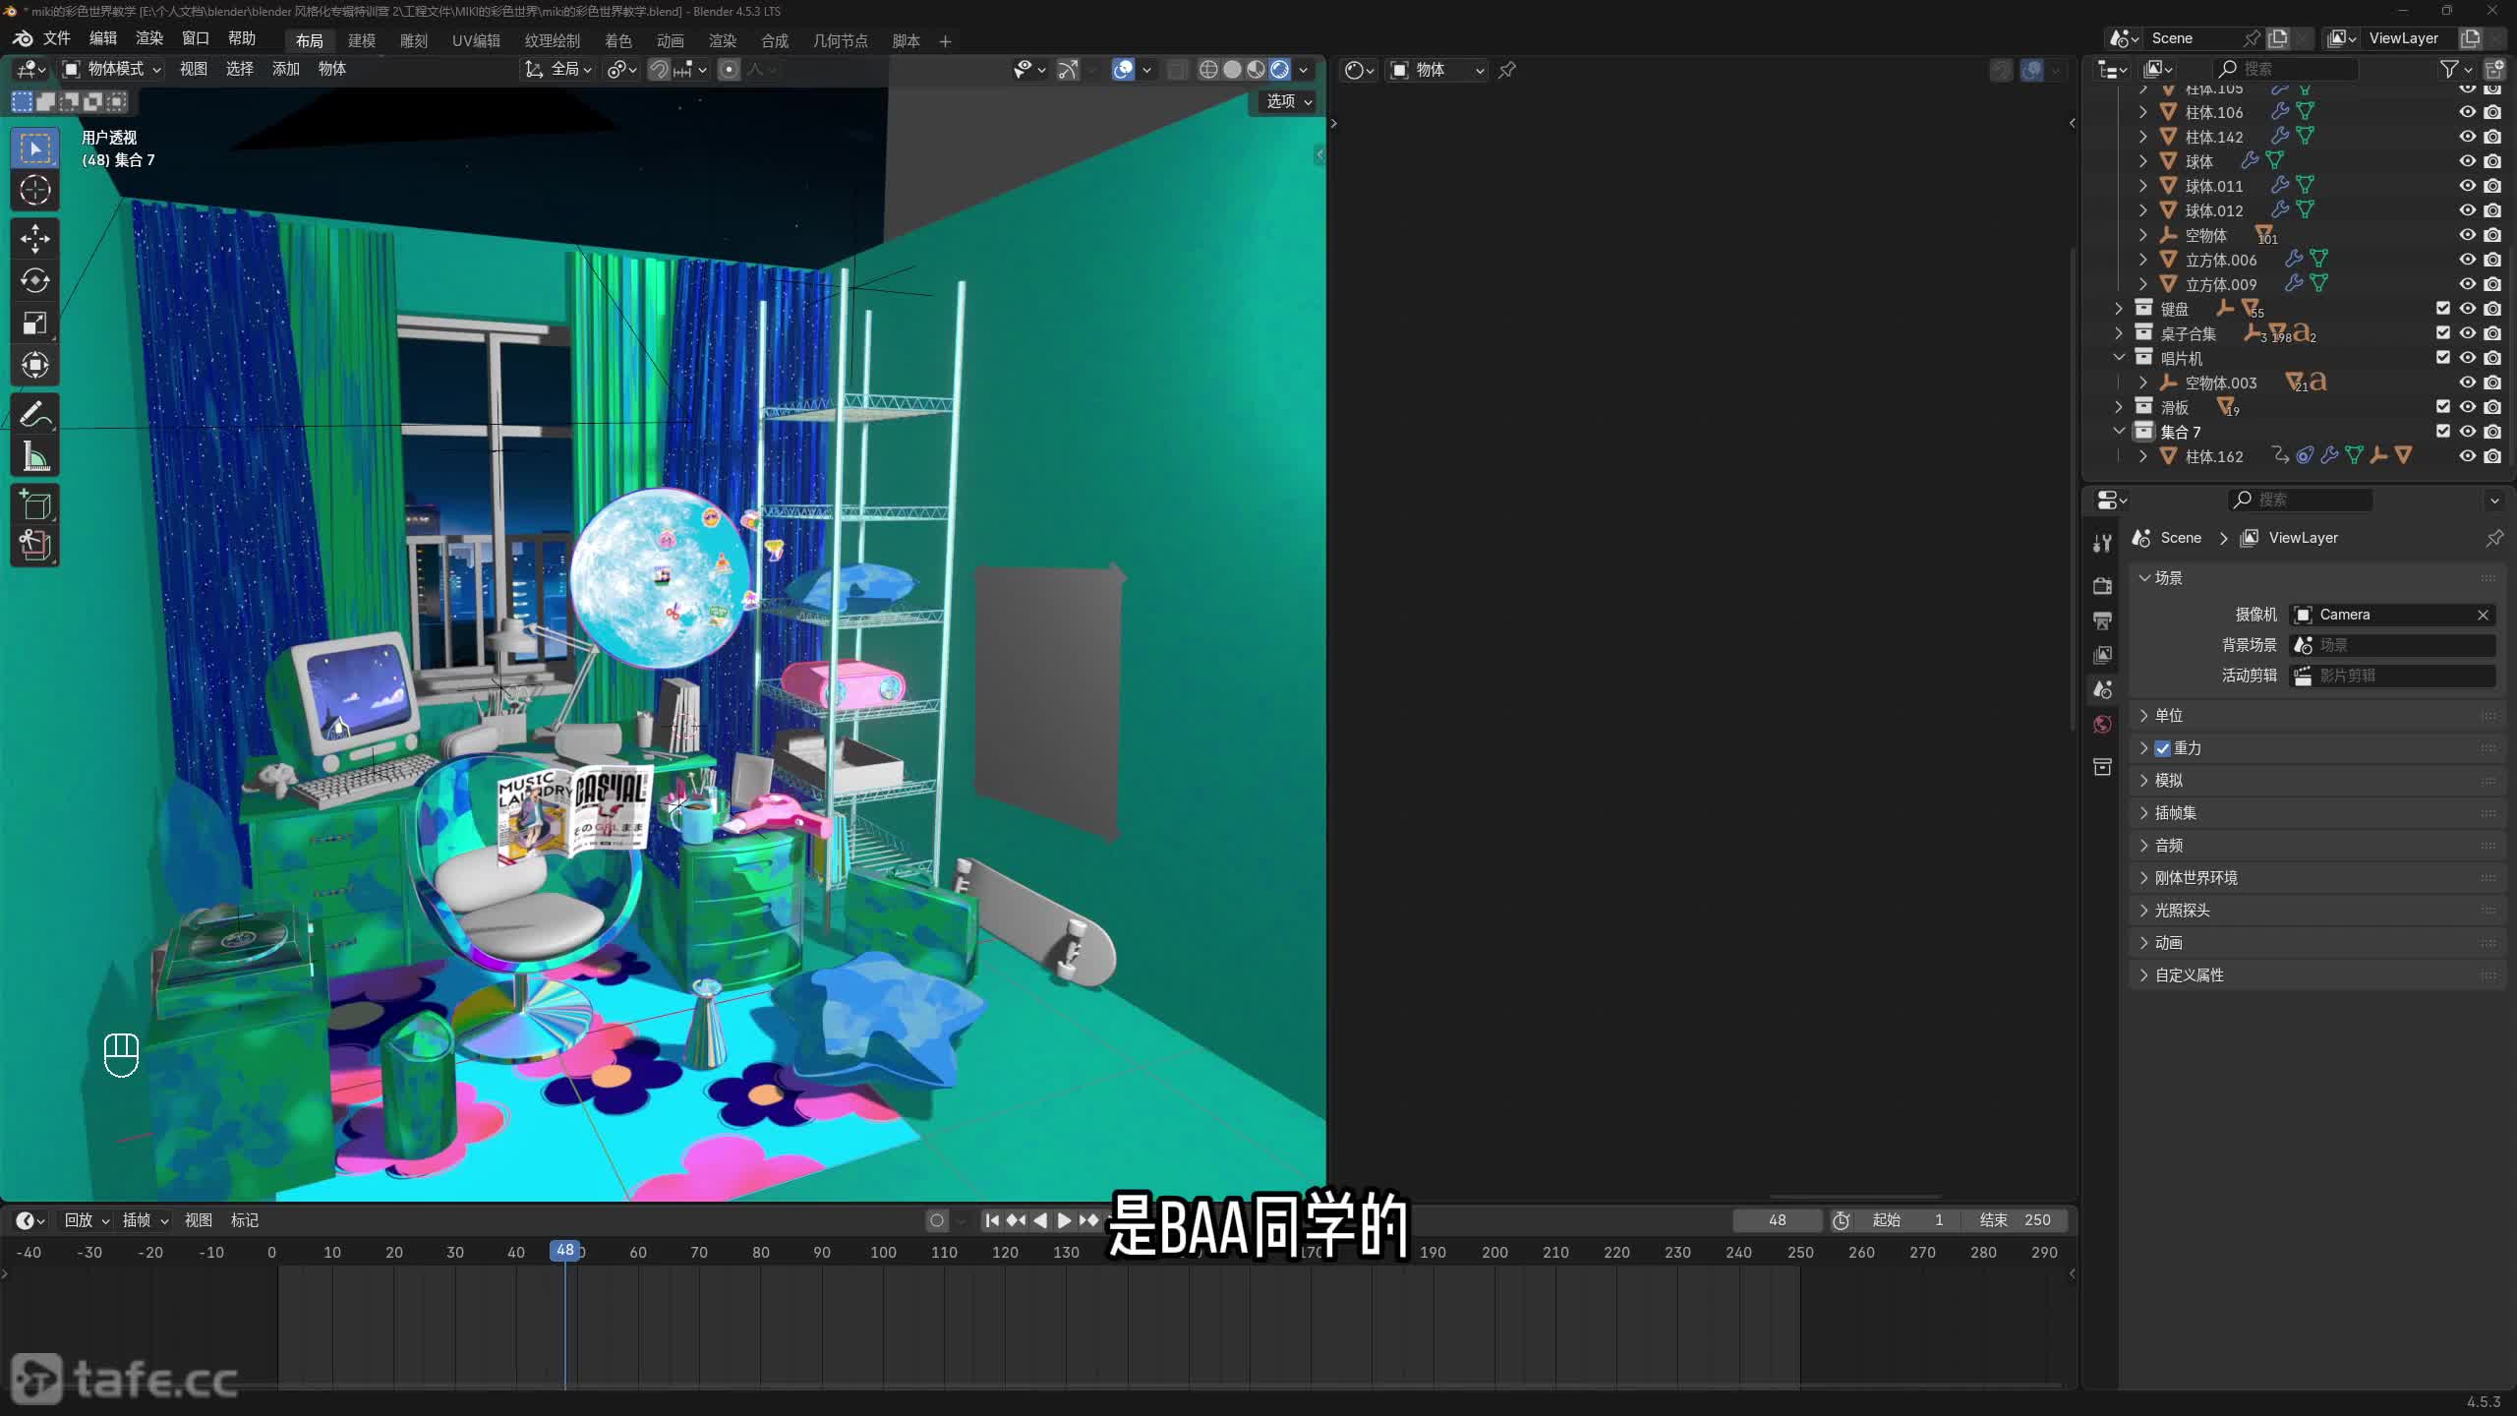
Task: Uncheck the 滑板 collection exclude checkbox
Action: 2442,407
